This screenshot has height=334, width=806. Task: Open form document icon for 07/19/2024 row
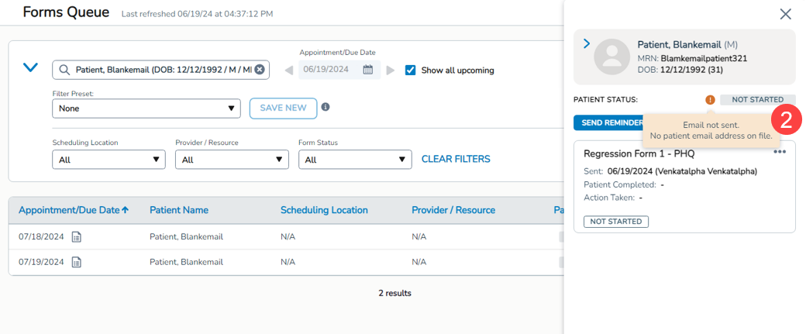click(x=77, y=262)
